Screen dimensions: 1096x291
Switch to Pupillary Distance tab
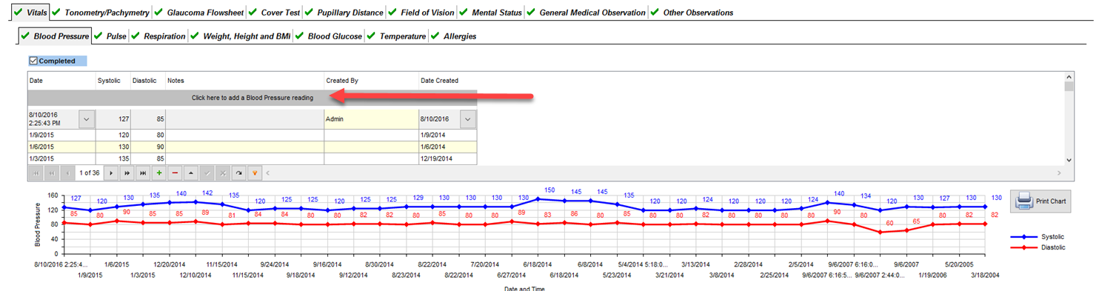(344, 13)
